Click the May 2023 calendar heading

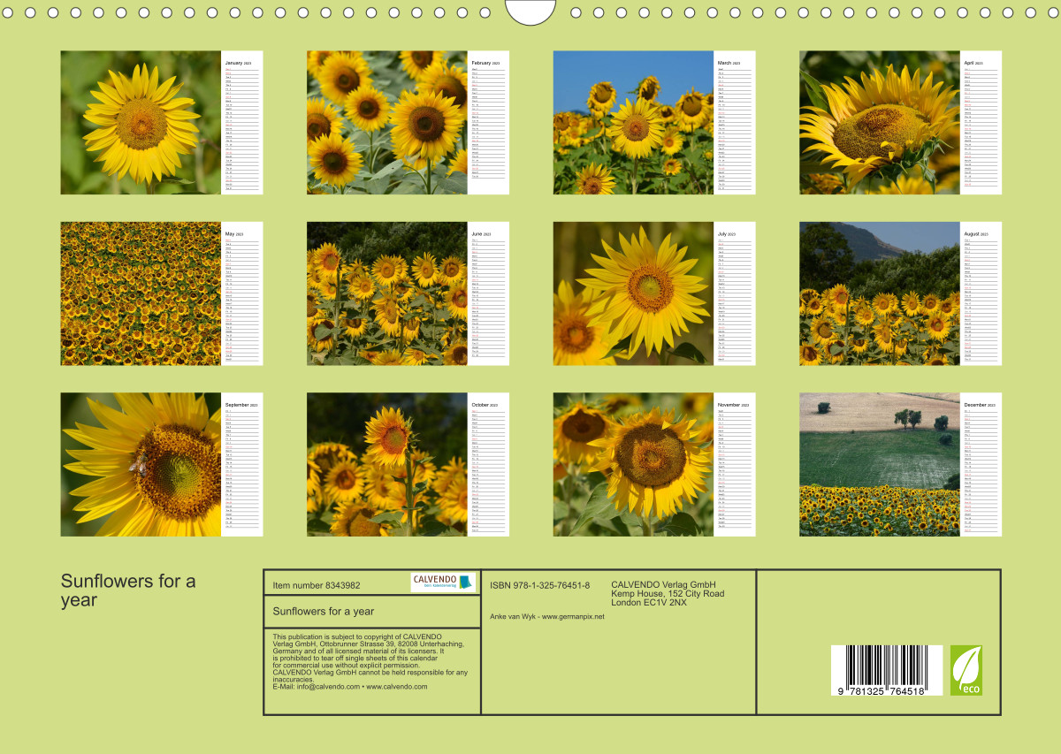pyautogui.click(x=234, y=234)
